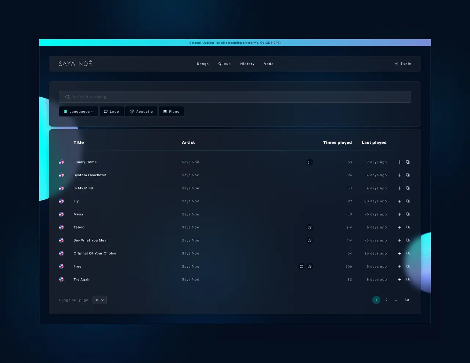Toggle the Loop filter
The image size is (470, 363).
pyautogui.click(x=112, y=111)
